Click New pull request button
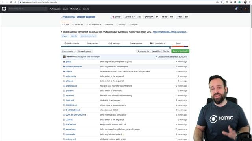252x141 pixels. pyautogui.click(x=85, y=51)
